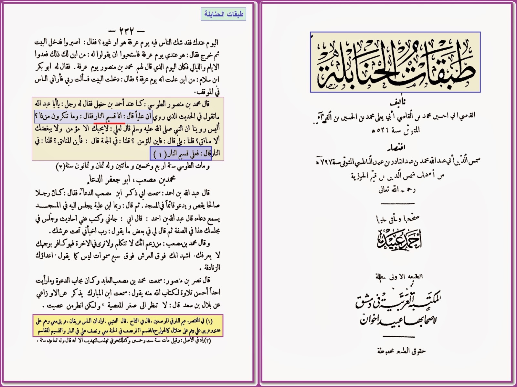Select the word 'اختصار' on title page
This screenshot has height=387, width=517.
396,148
